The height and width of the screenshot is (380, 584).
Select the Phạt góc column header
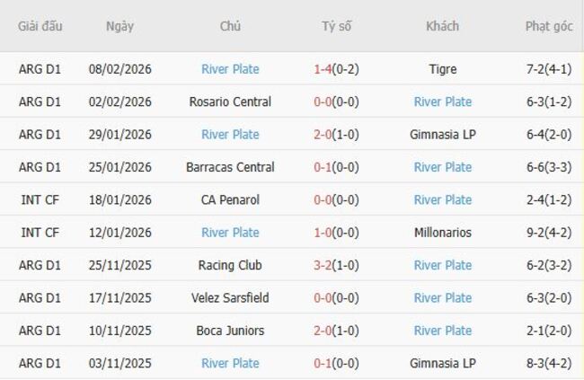tap(549, 26)
